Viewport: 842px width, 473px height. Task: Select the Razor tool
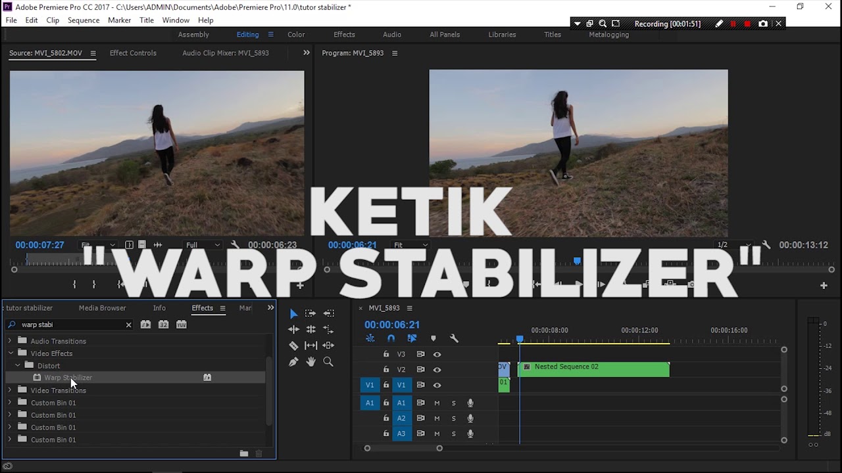point(293,345)
